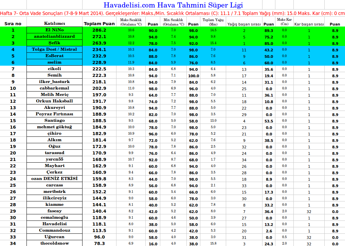Select the Maks Sıcaklık column header

(x=131, y=22)
